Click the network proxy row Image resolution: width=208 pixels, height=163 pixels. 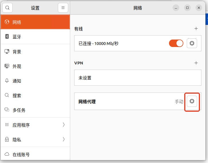point(126,101)
